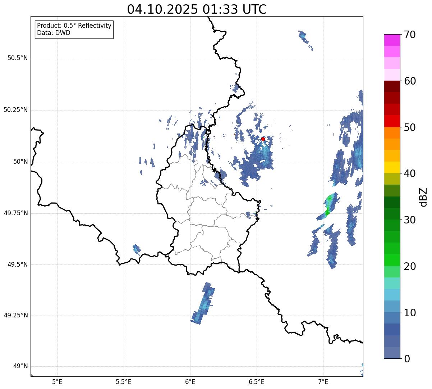
Task: Click the 49.25°N latitude label
Action: click(x=16, y=315)
